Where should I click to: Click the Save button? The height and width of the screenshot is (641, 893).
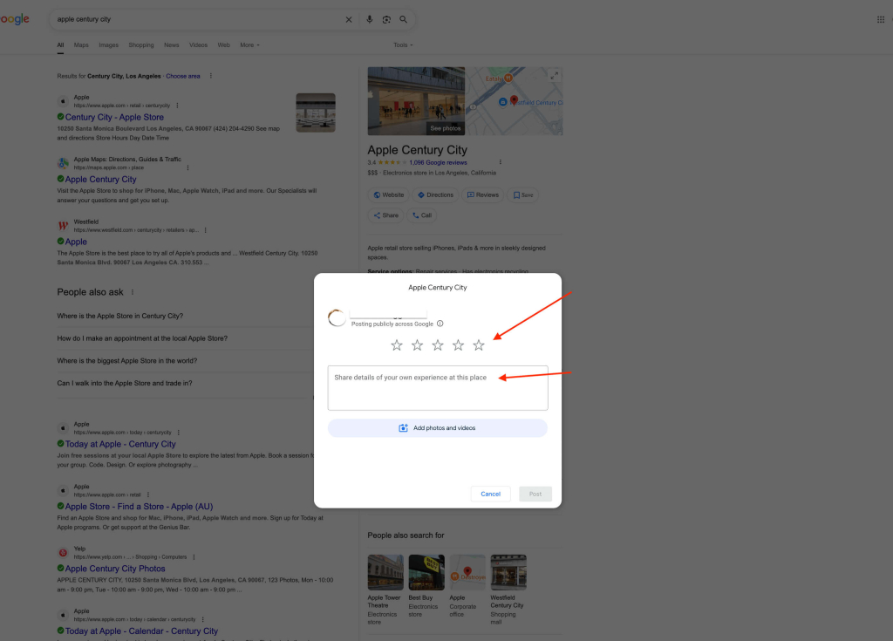(x=523, y=194)
